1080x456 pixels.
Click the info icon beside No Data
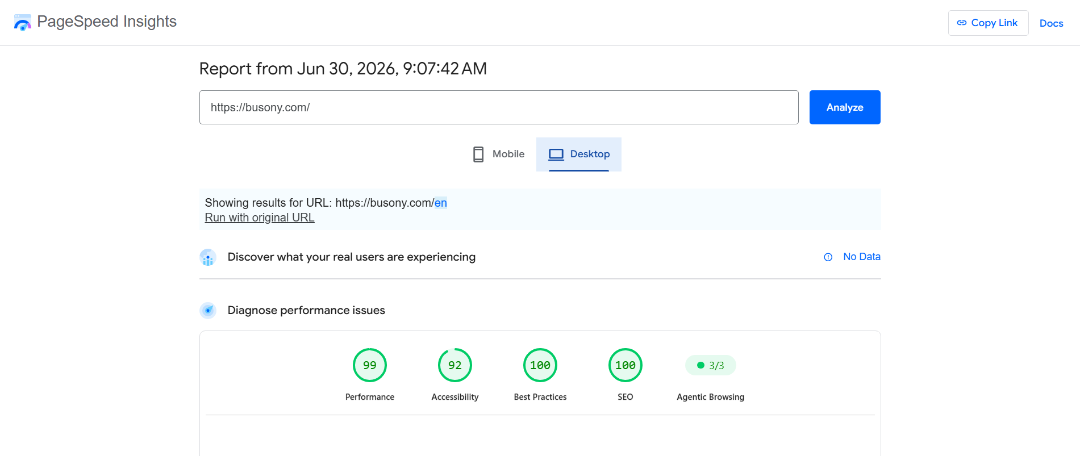coord(828,257)
